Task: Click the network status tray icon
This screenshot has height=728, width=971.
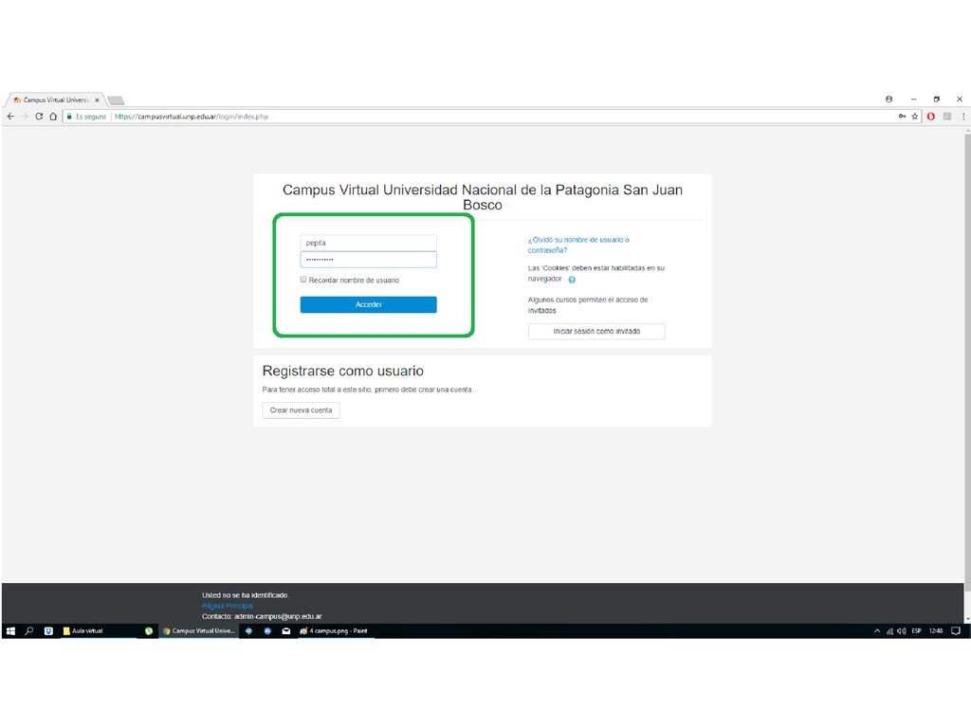Action: [x=889, y=630]
